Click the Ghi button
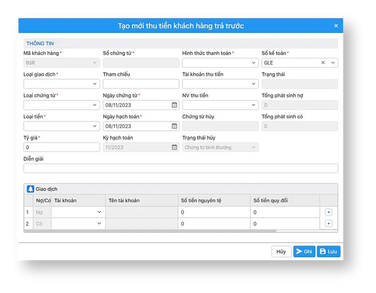This screenshot has height=293, width=376. coord(304,252)
